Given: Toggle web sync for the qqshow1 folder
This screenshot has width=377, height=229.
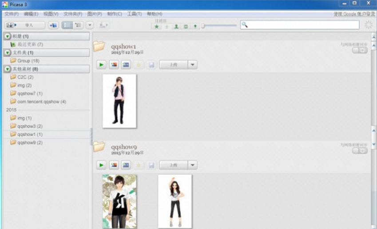Looking at the screenshot, I should [x=360, y=50].
